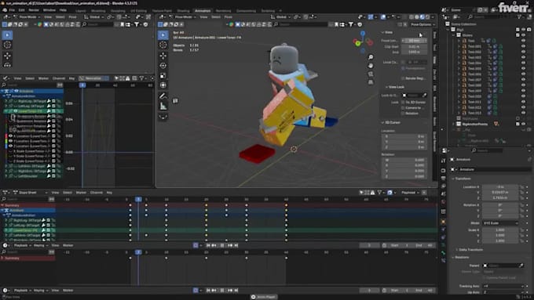Click the timeline editor type clock icon

(5, 245)
